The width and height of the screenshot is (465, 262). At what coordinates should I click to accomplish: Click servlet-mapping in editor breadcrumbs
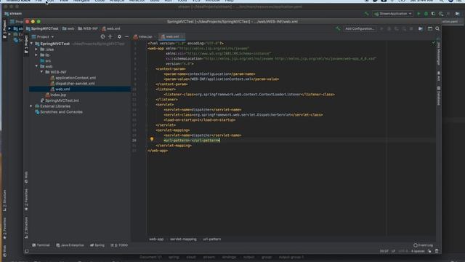183,239
